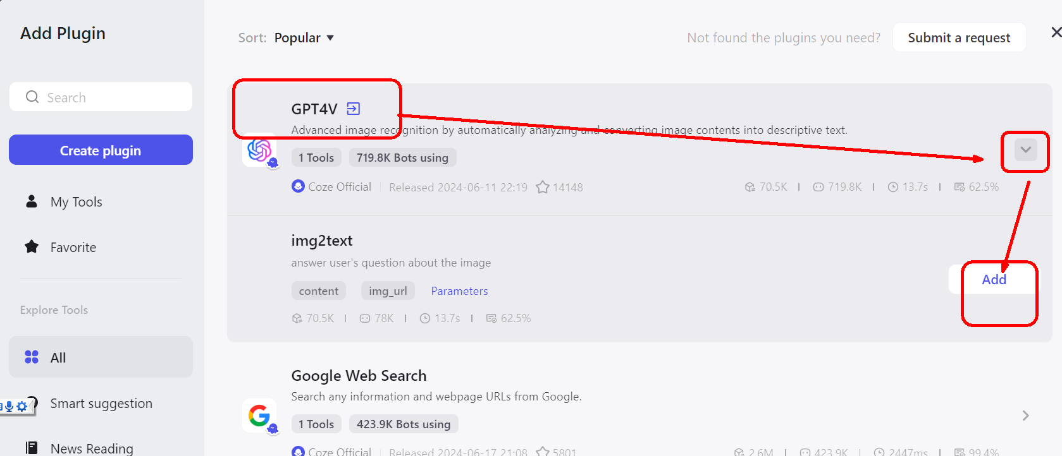Open Parameters link for img2text

pos(459,291)
